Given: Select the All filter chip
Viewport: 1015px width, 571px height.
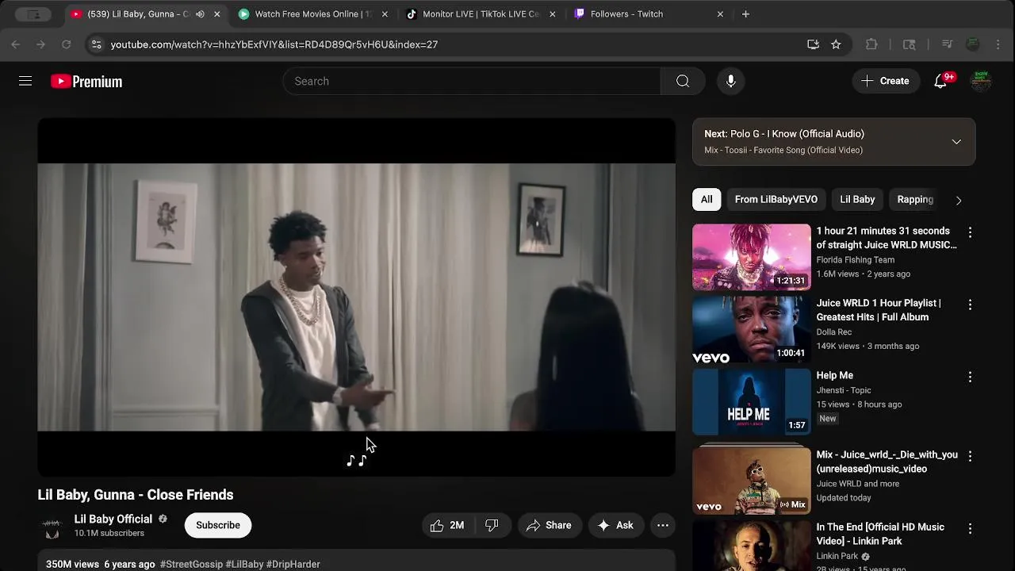Looking at the screenshot, I should point(707,199).
